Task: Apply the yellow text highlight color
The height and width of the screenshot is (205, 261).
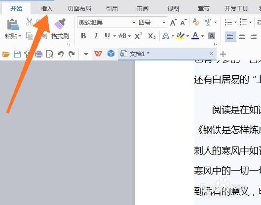Action: coord(181,36)
